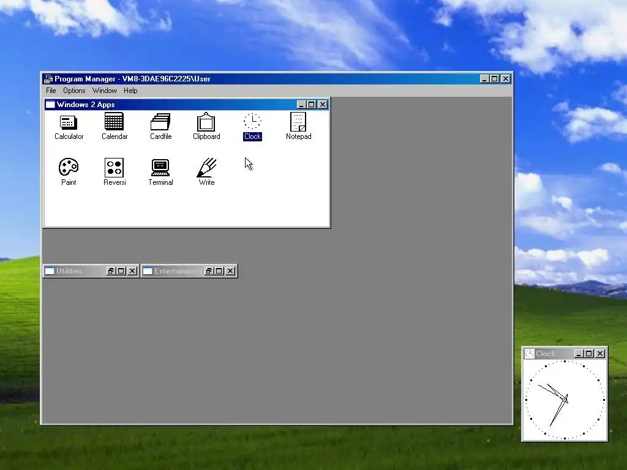Screen dimensions: 627x470
Task: Open the File menu
Action: pos(51,91)
